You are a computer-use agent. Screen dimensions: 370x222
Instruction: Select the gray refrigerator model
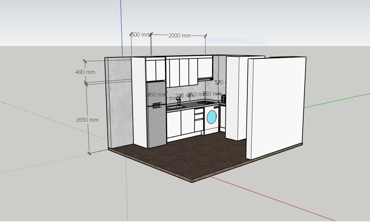pyautogui.click(x=157, y=114)
